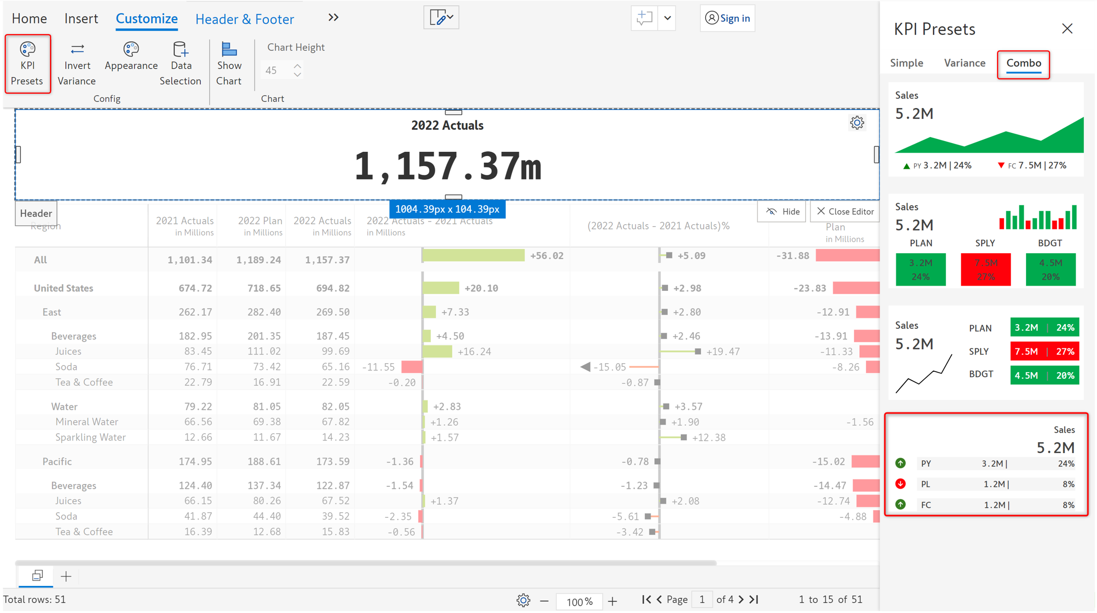Image resolution: width=1097 pixels, height=613 pixels.
Task: Open the pen mode dropdown
Action: [441, 18]
